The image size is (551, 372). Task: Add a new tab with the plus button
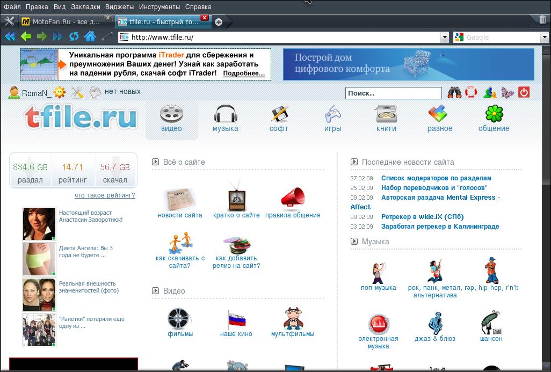click(219, 22)
